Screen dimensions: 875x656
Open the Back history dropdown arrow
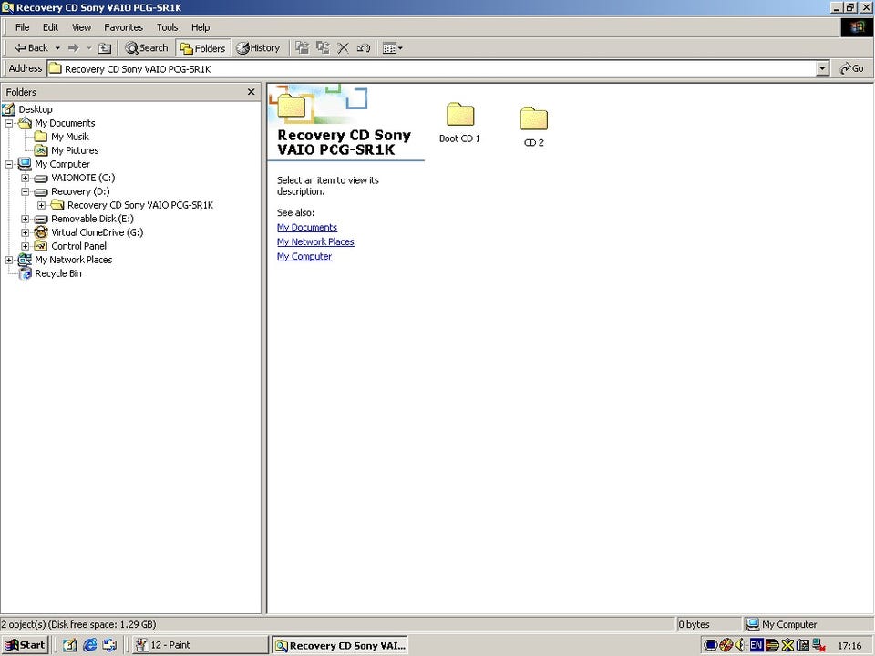pyautogui.click(x=57, y=48)
